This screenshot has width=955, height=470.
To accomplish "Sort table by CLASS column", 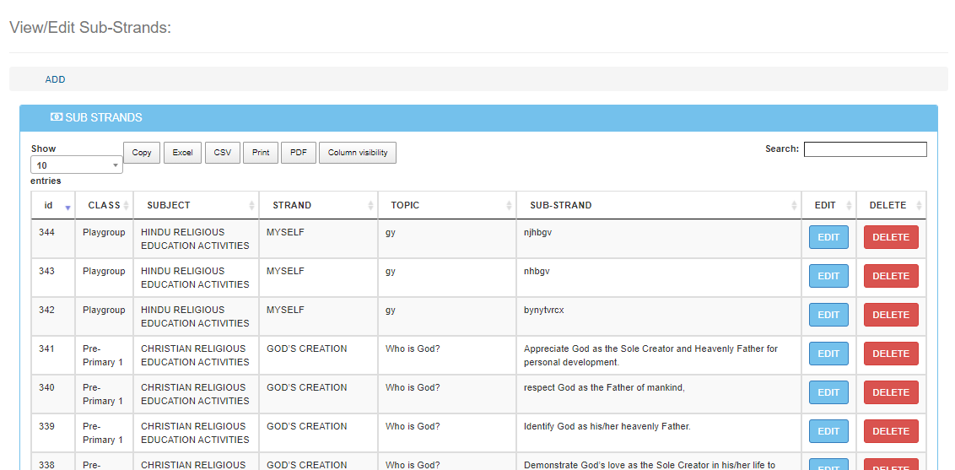I will (x=104, y=205).
